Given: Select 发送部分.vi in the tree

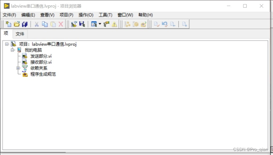Looking at the screenshot, I should (x=41, y=56).
